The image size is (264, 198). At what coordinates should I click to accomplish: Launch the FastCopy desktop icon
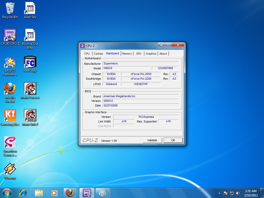pyautogui.click(x=30, y=62)
